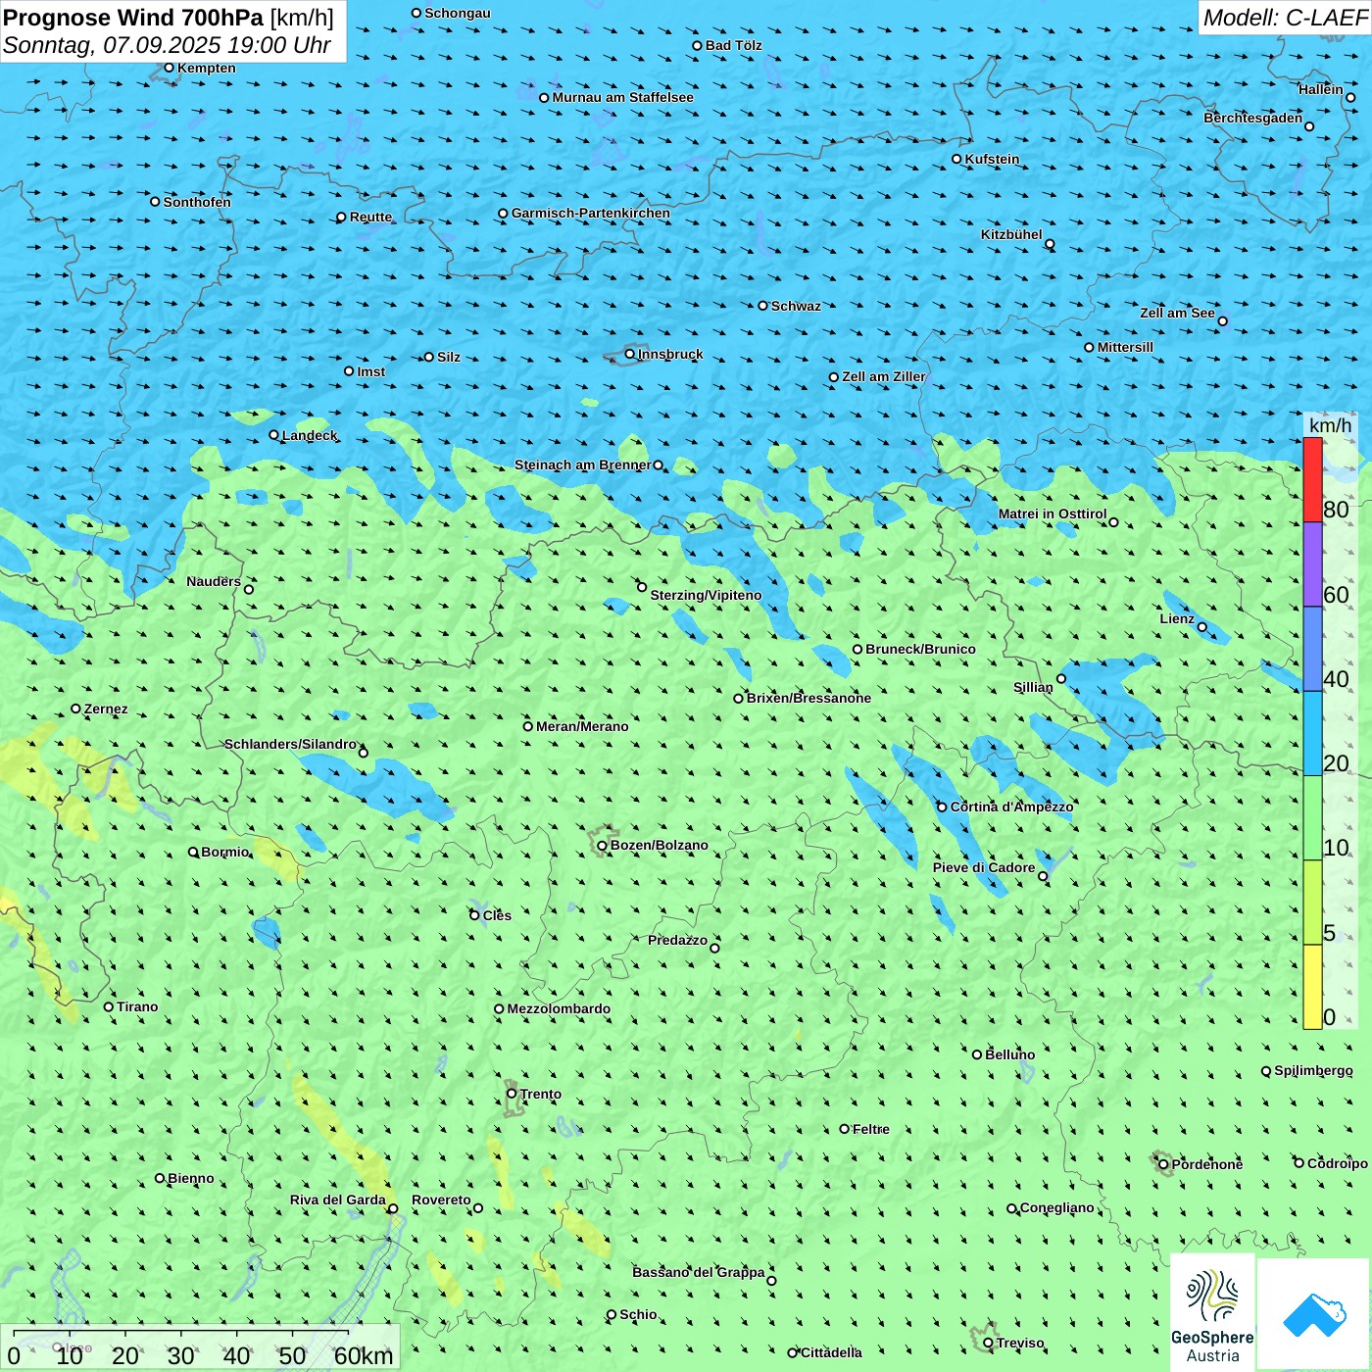1372x1372 pixels.
Task: Click the Bozen/Bolzano city marker
Action: 602,846
